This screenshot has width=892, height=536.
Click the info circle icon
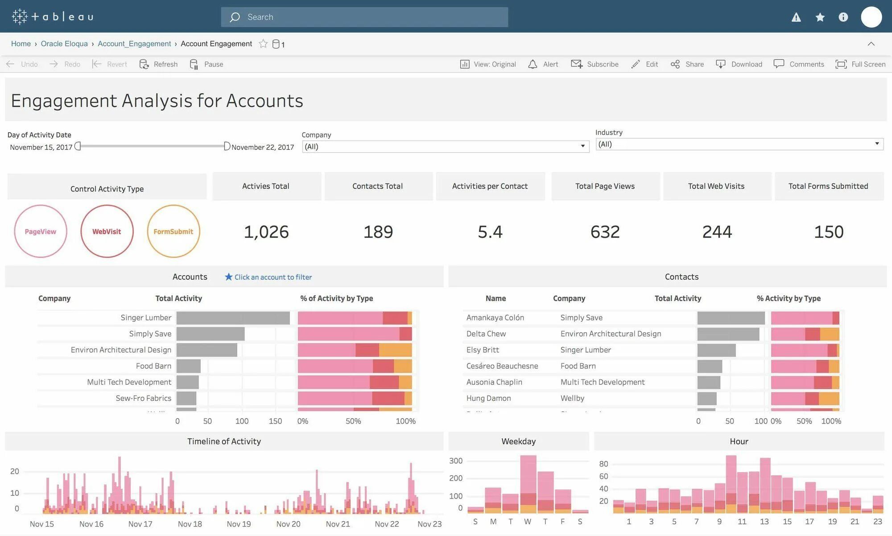click(x=843, y=17)
